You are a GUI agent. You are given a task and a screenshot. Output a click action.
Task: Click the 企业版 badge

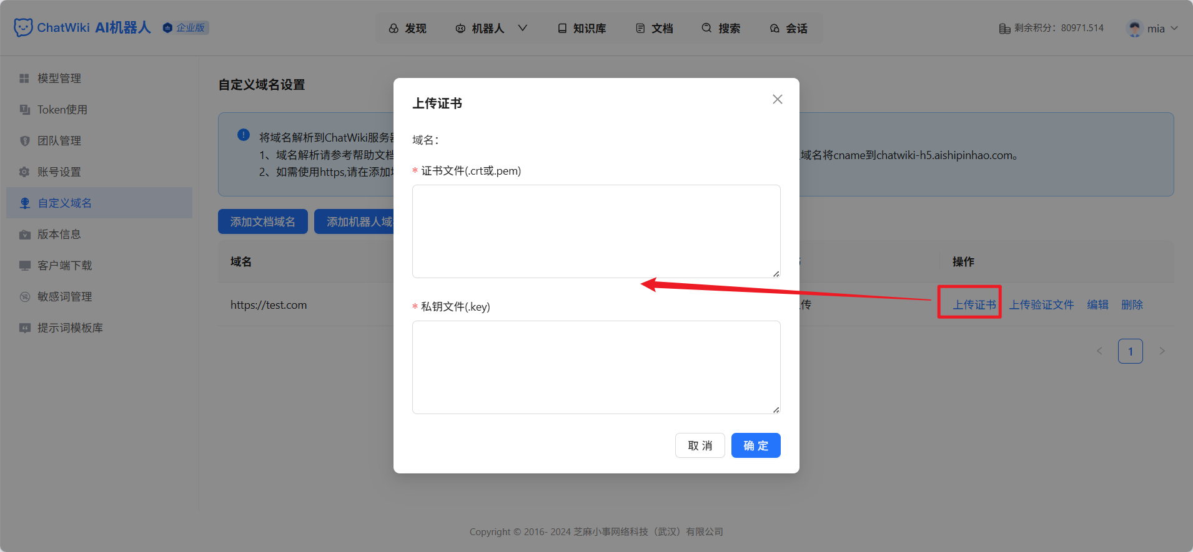[x=186, y=27]
